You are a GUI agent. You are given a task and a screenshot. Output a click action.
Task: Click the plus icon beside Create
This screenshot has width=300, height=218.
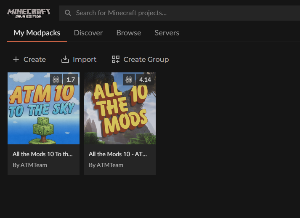coord(16,59)
